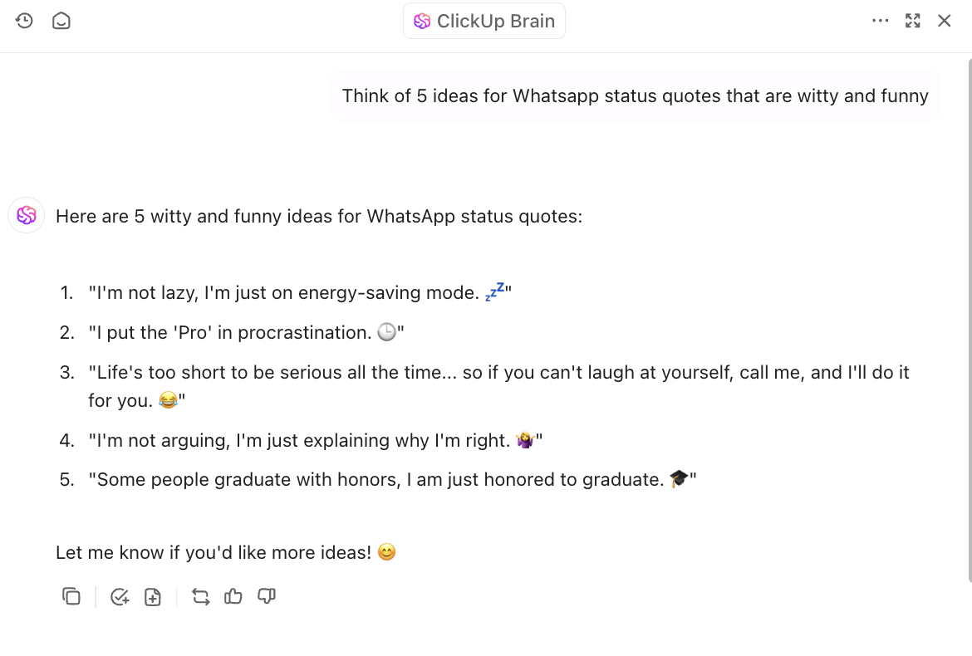This screenshot has height=656, width=972.
Task: Click the 'honored to graduate' quote
Action: [391, 480]
